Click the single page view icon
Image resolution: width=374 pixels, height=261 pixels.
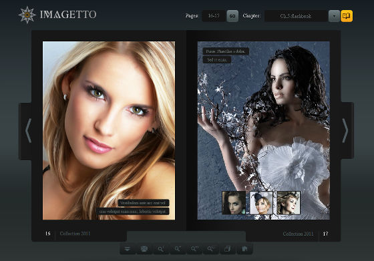(x=228, y=249)
